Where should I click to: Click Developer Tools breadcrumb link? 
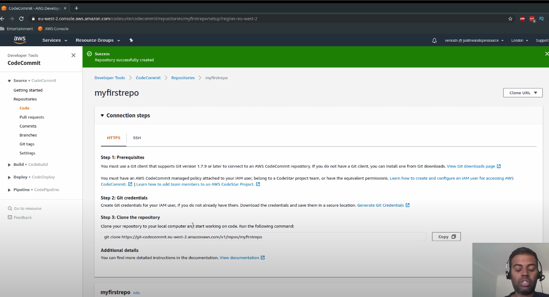(x=110, y=78)
